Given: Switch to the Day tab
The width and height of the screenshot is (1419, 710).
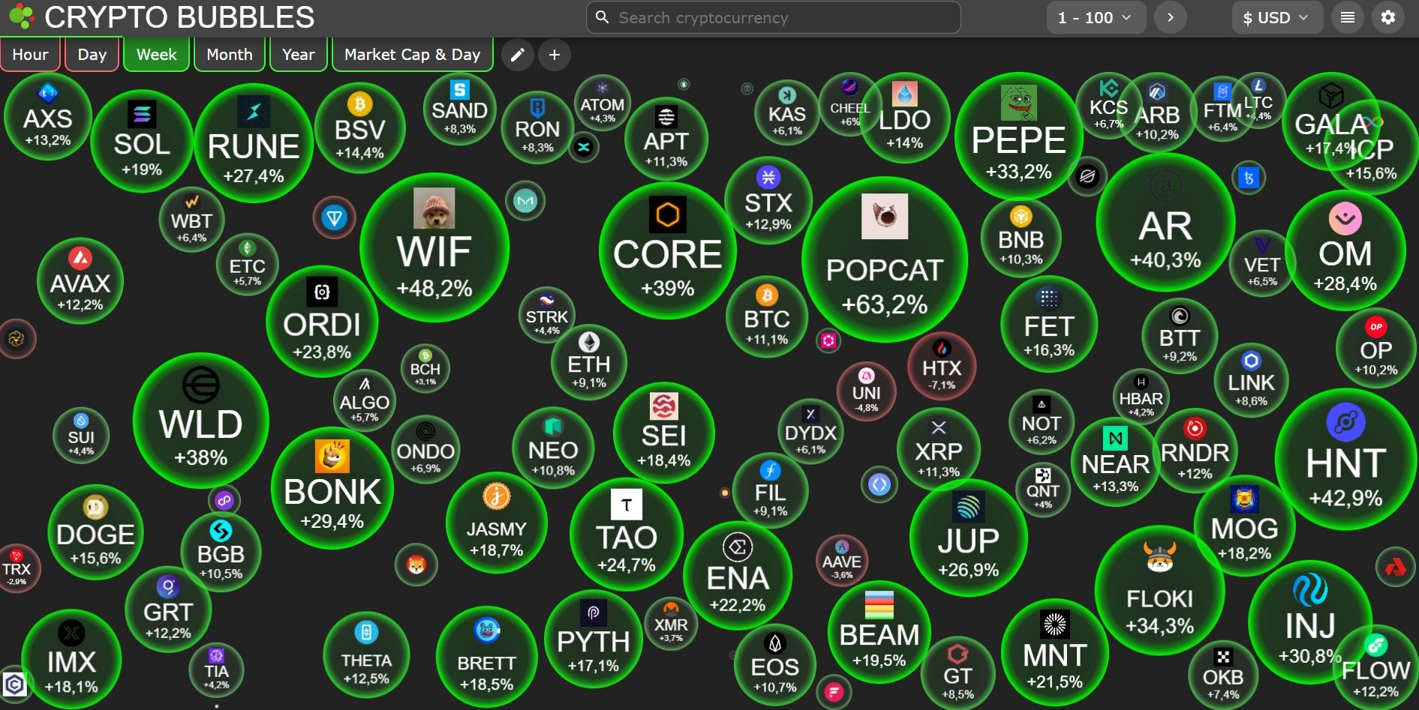Looking at the screenshot, I should (x=92, y=55).
